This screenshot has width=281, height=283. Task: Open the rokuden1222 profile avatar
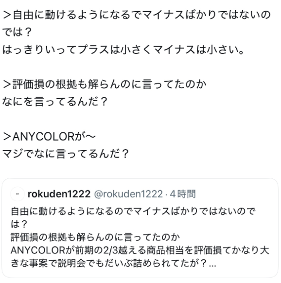18,194
